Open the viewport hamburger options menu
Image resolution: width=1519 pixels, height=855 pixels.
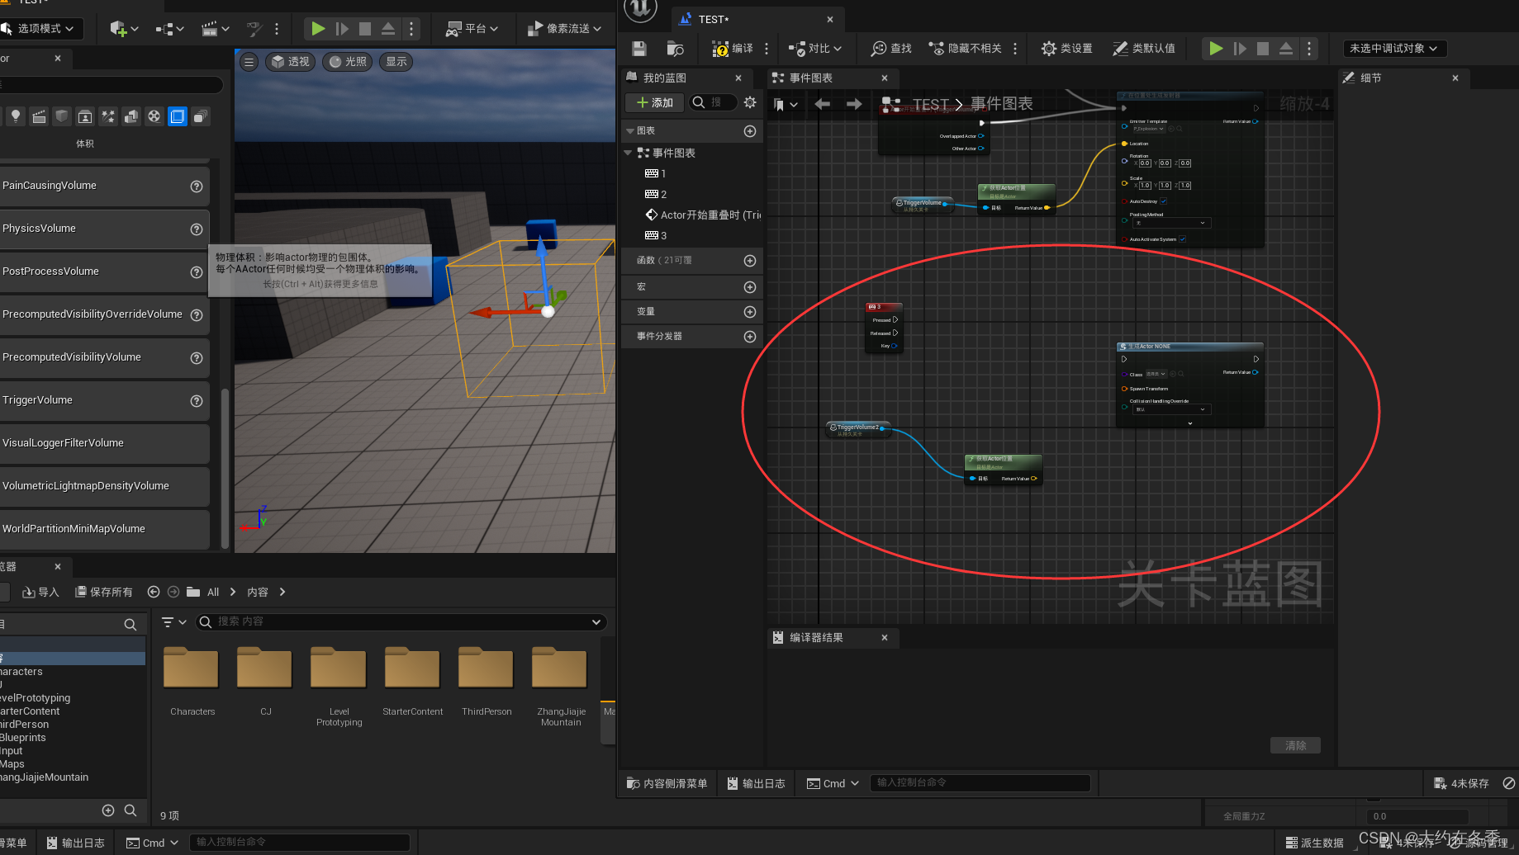[x=249, y=62]
